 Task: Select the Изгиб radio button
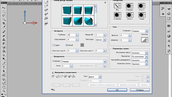pos(67,45)
